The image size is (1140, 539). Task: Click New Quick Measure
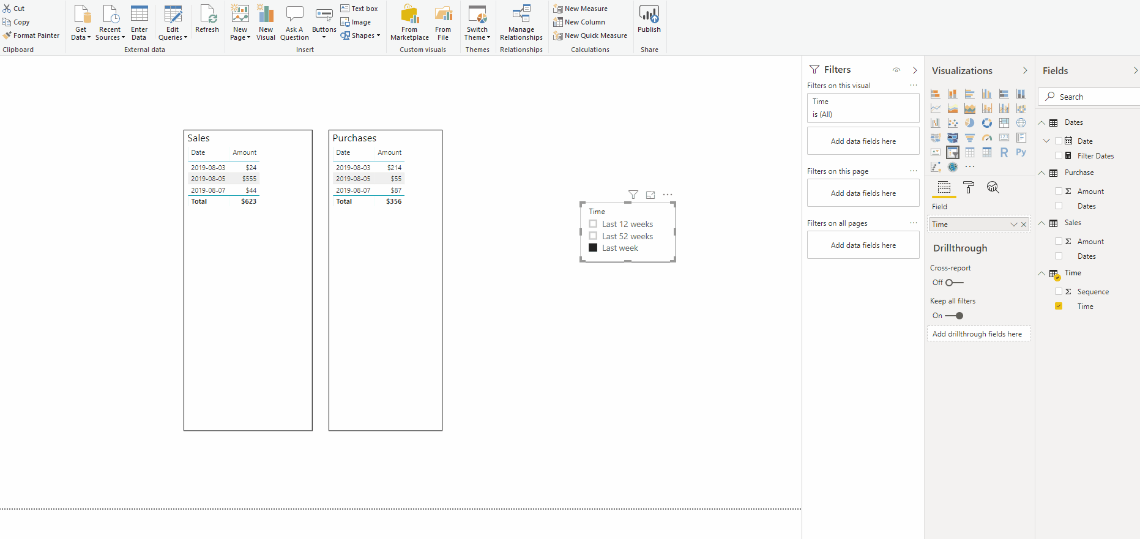pyautogui.click(x=590, y=35)
